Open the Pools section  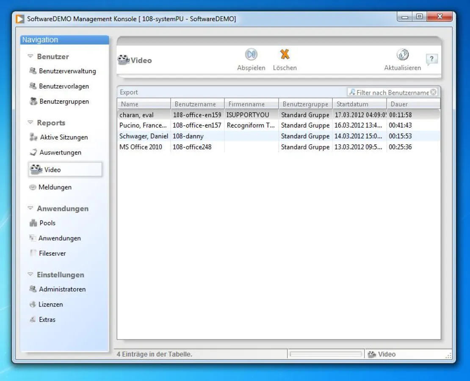coord(47,223)
